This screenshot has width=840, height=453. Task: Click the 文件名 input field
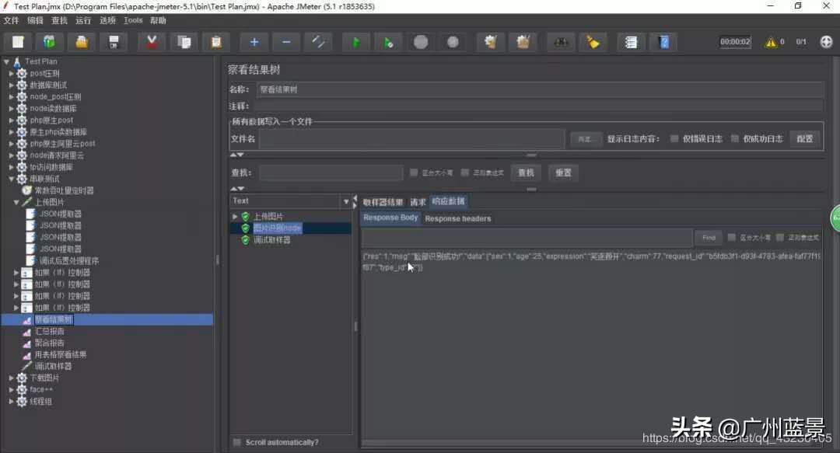(411, 139)
